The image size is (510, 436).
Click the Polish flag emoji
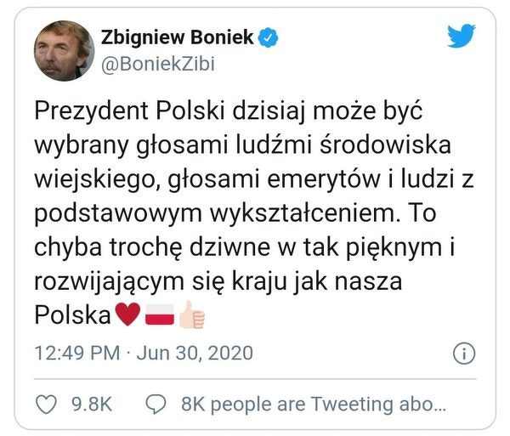(x=161, y=315)
